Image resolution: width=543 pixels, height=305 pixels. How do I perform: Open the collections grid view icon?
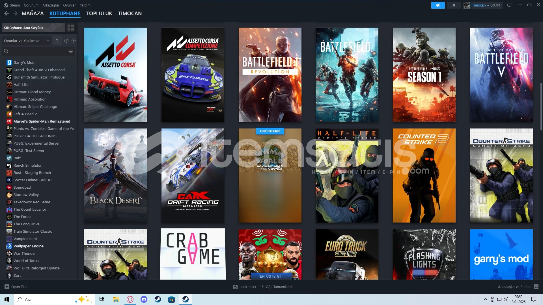click(x=71, y=28)
